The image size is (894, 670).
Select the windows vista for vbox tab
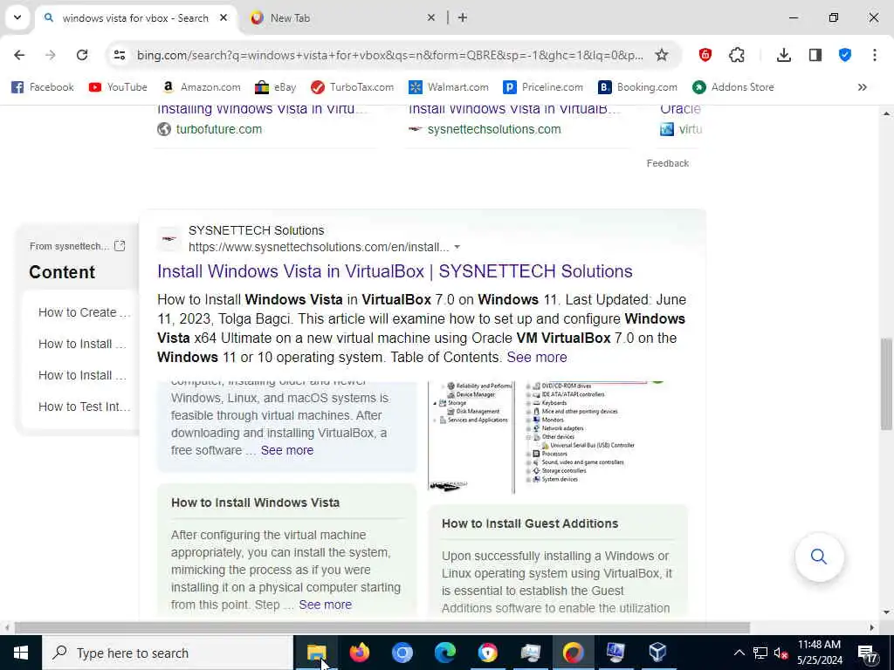tap(135, 18)
